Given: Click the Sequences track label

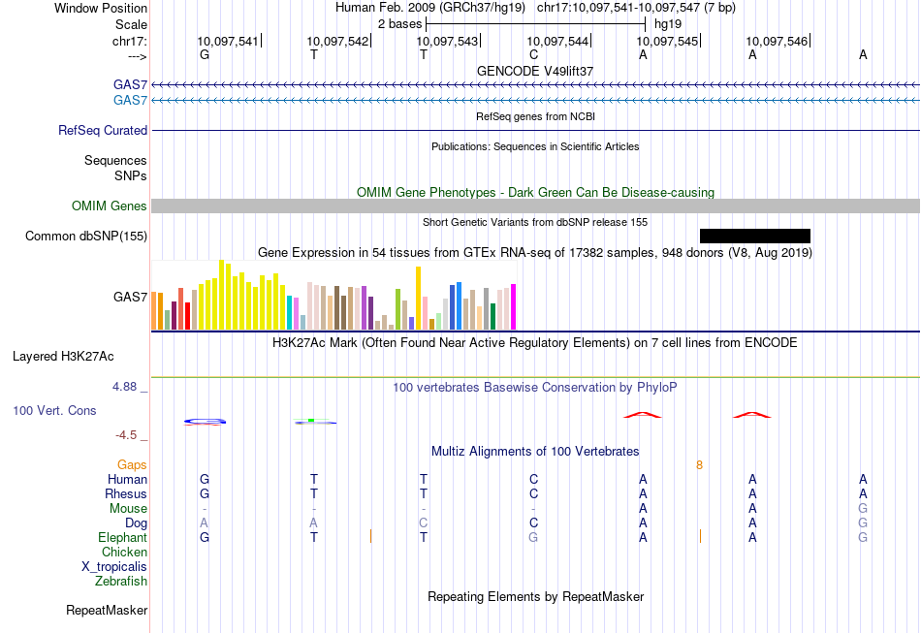Looking at the screenshot, I should tap(115, 160).
